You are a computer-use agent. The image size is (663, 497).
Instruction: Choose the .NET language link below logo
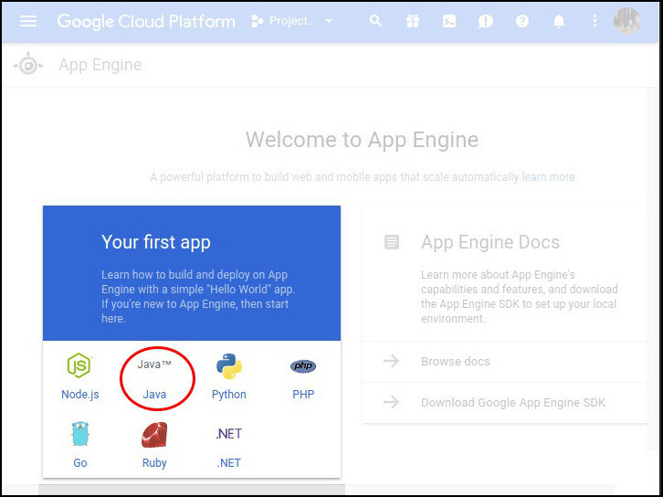coord(228,462)
